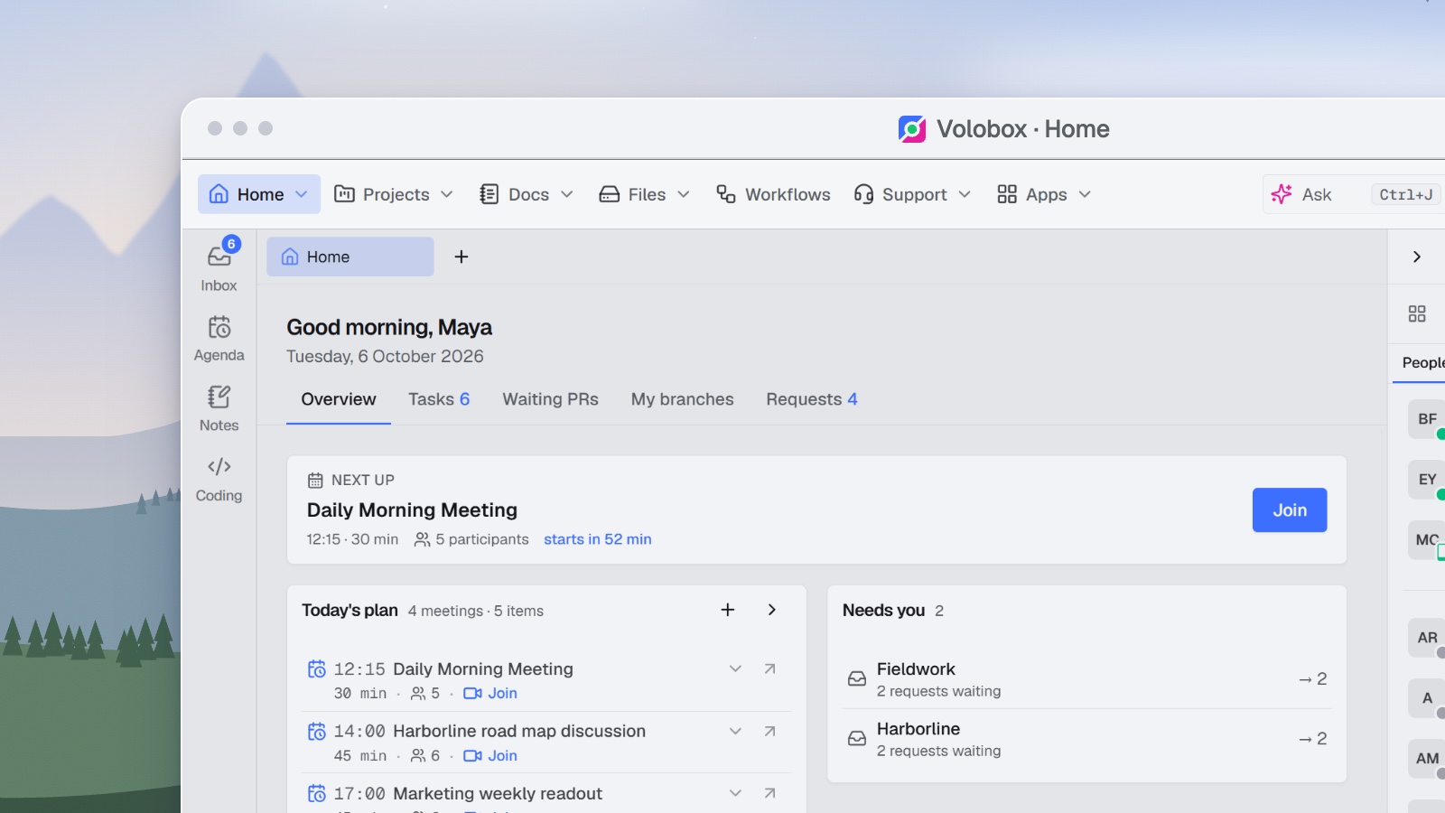Switch to the Requests 4 tab
The image size is (1445, 813).
pos(812,399)
